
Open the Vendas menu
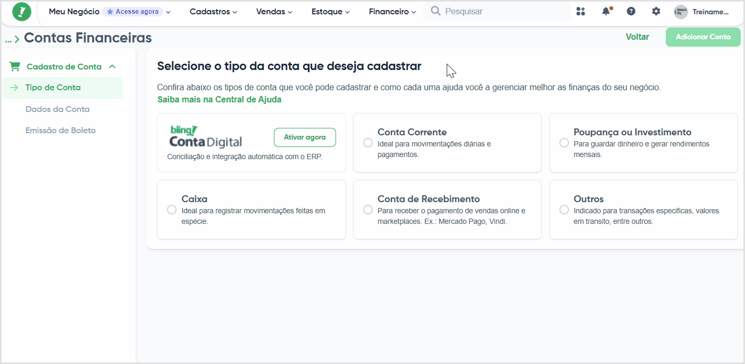(274, 12)
